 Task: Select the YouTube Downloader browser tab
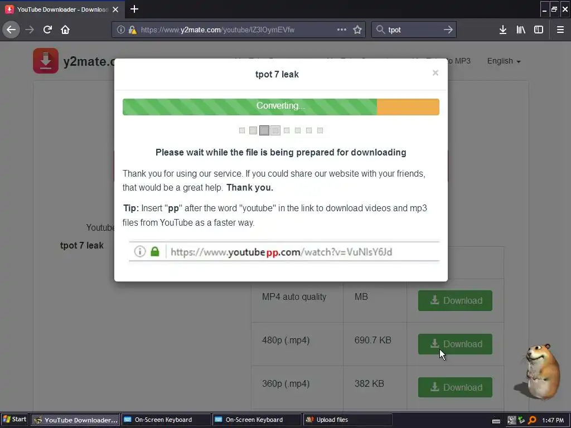(x=62, y=9)
